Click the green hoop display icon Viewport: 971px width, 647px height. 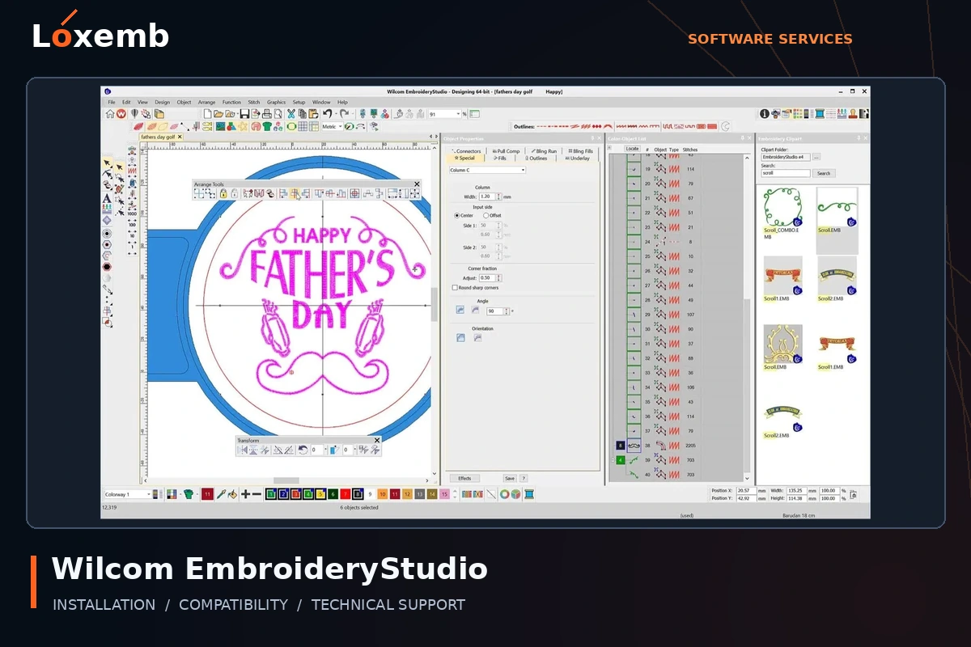[x=291, y=126]
